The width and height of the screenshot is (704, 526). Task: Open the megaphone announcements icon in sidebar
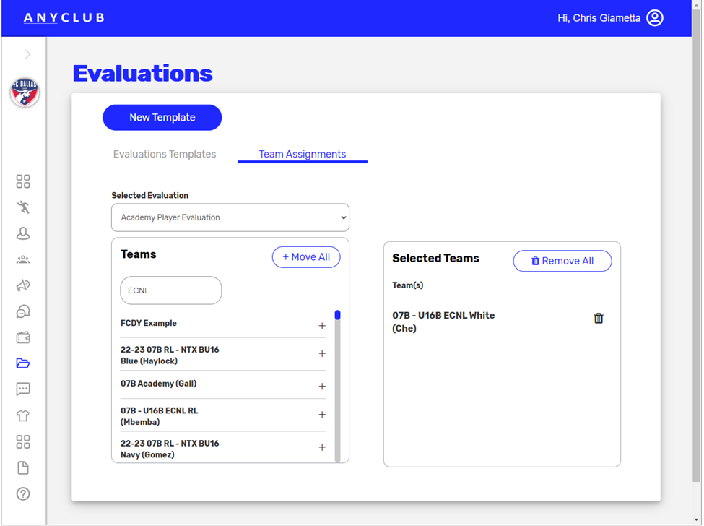[x=23, y=285]
